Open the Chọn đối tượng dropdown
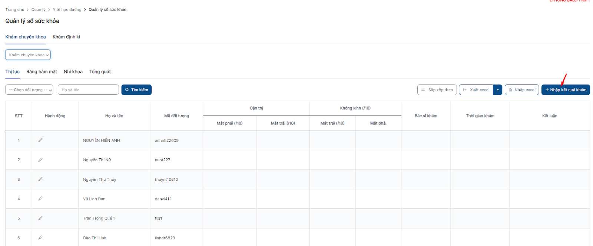This screenshot has width=593, height=246. (29, 90)
